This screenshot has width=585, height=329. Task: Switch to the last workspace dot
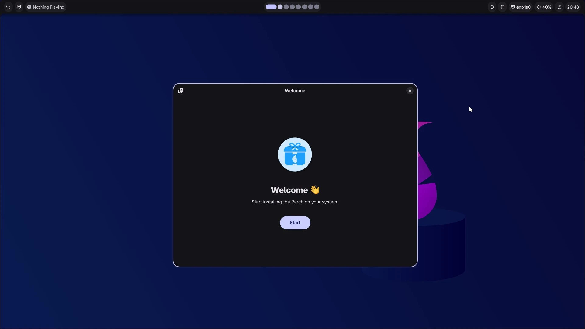(x=317, y=7)
